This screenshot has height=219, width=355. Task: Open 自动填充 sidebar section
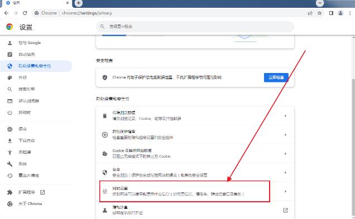[x=36, y=55]
